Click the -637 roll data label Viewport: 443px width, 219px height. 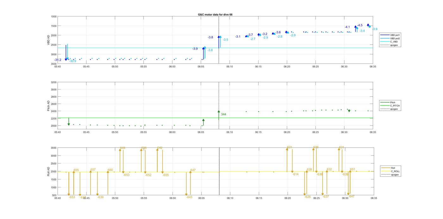[x=326, y=197]
